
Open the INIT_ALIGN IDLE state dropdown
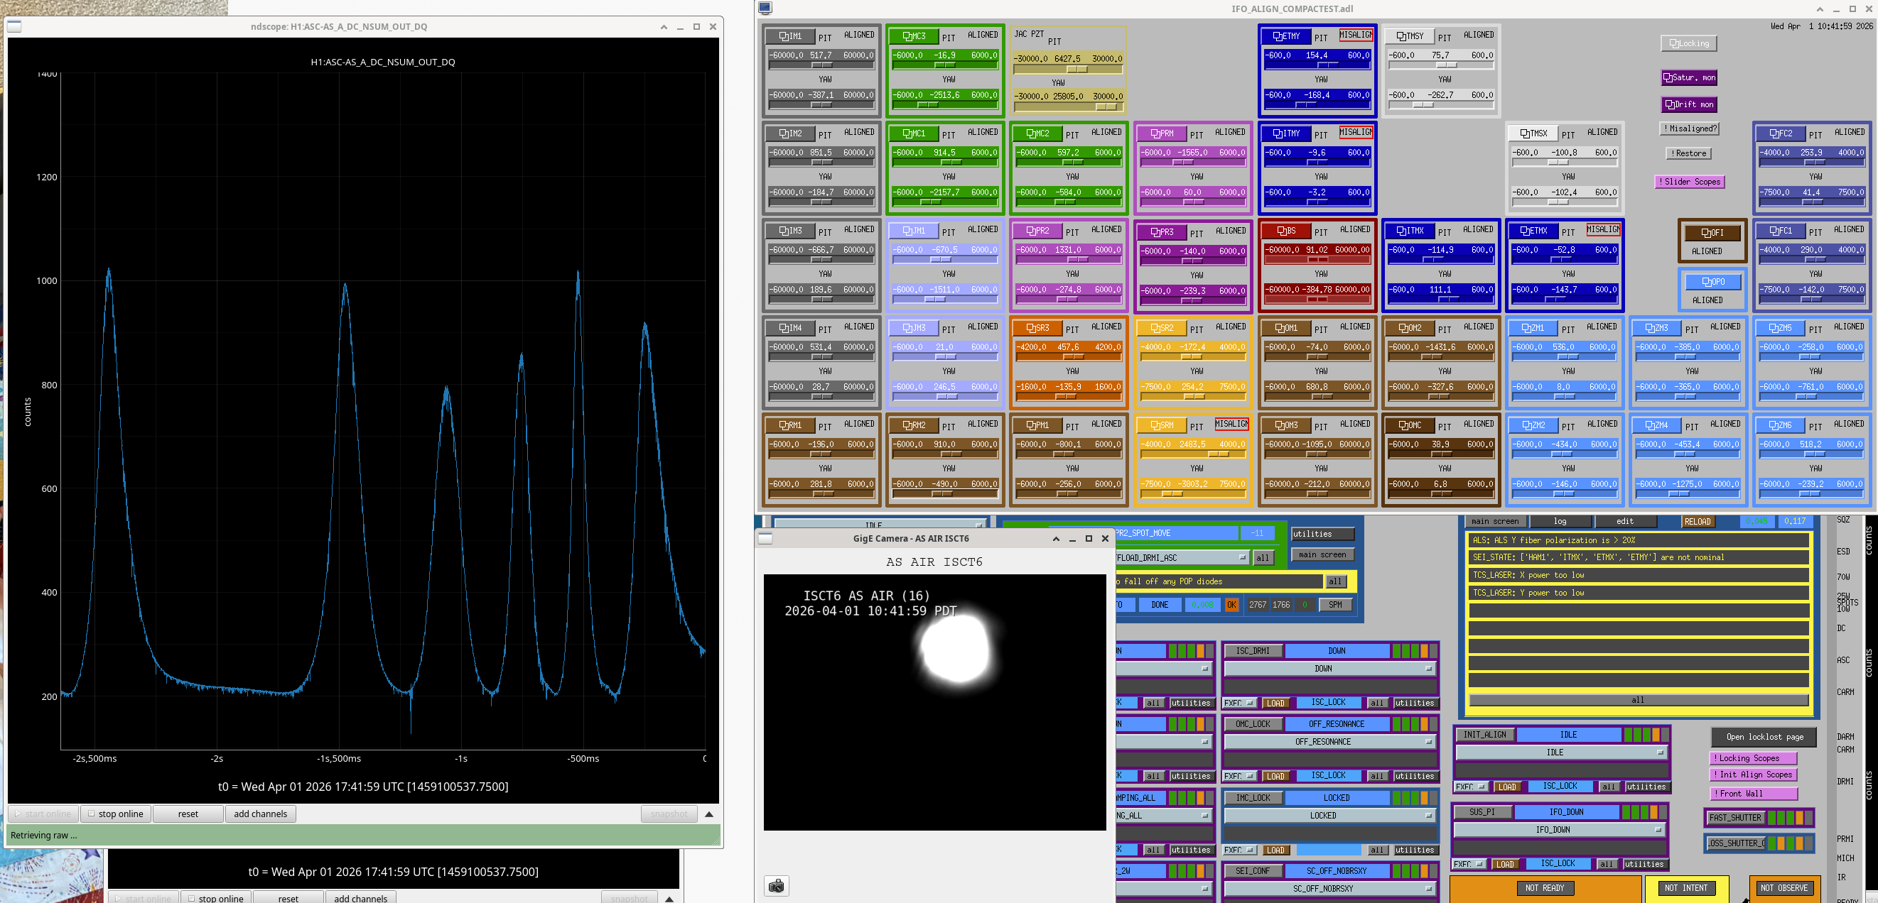click(x=1561, y=752)
